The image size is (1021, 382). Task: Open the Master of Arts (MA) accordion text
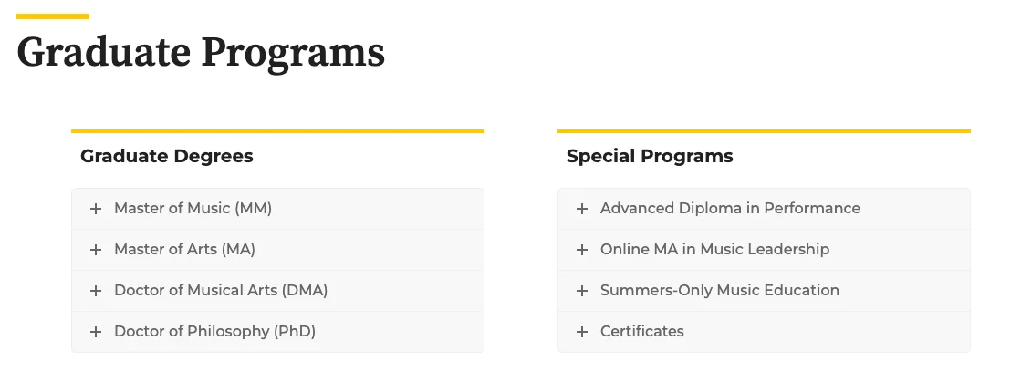pos(178,250)
